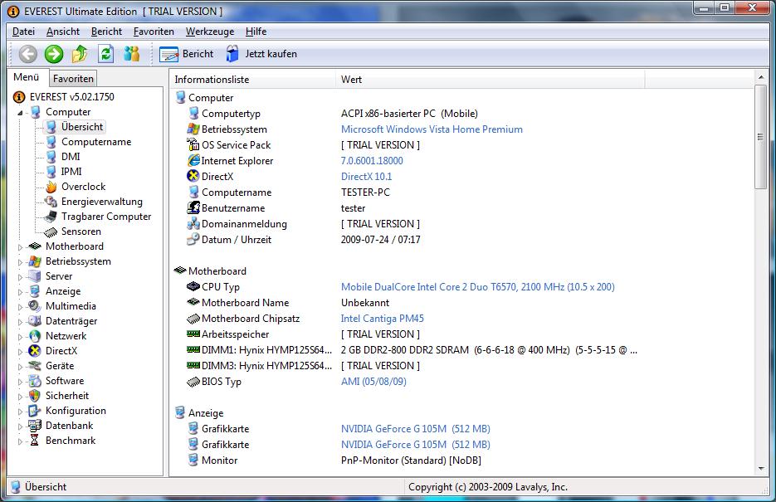Open Microsoft Windows Vista Home Premium link
Viewport: 776px width, 502px height.
pos(432,129)
